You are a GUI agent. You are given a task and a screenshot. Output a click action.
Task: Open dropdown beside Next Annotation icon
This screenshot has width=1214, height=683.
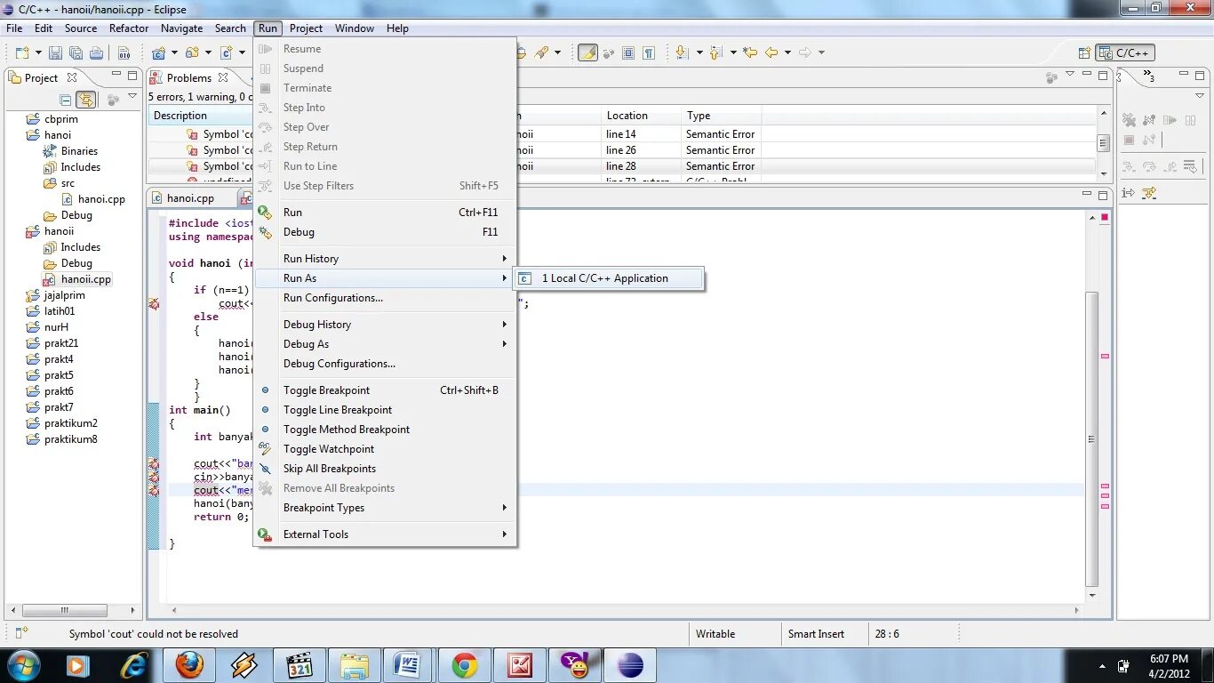tap(699, 52)
